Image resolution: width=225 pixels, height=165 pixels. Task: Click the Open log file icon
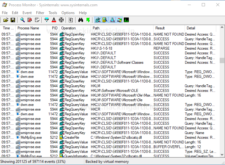(x=6, y=20)
